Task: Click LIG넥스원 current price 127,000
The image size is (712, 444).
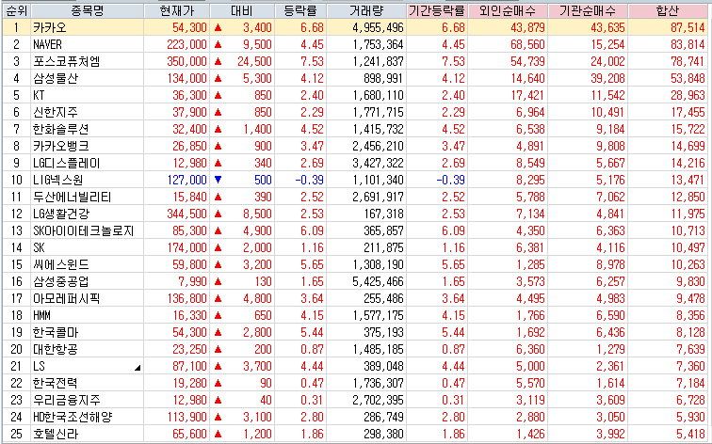Action: pos(186,180)
